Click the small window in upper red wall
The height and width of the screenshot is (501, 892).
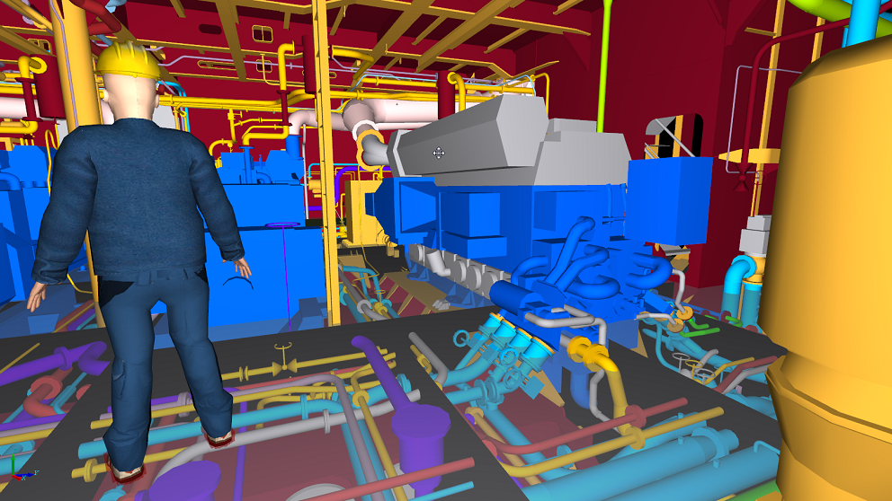tap(262, 34)
